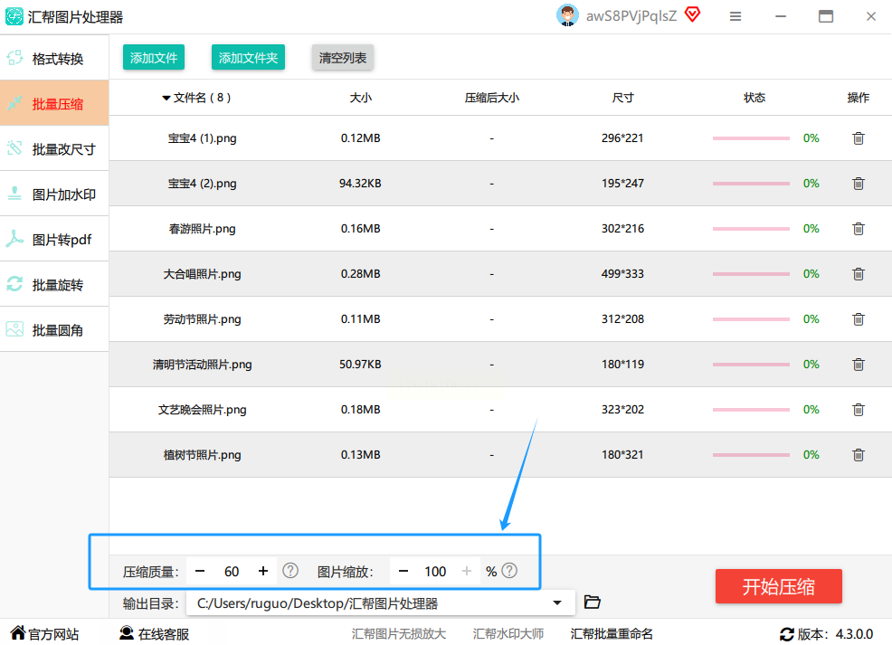Open the 图片加水印 sidebar tab
892x645 pixels.
click(x=54, y=194)
